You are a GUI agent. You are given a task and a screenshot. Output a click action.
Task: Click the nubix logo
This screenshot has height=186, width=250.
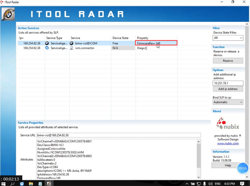pyautogui.click(x=228, y=123)
